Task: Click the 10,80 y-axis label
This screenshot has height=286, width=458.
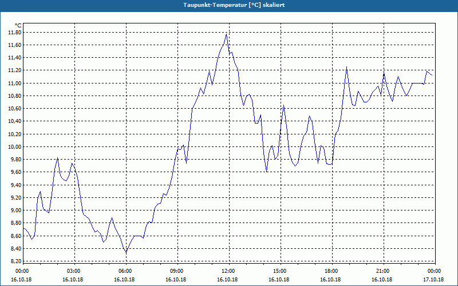Action: [14, 96]
